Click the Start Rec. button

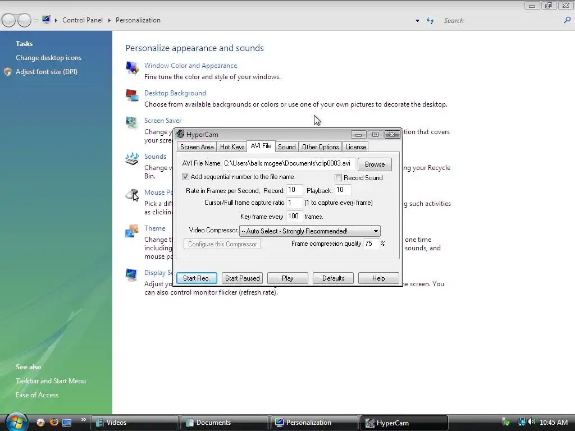(x=197, y=278)
